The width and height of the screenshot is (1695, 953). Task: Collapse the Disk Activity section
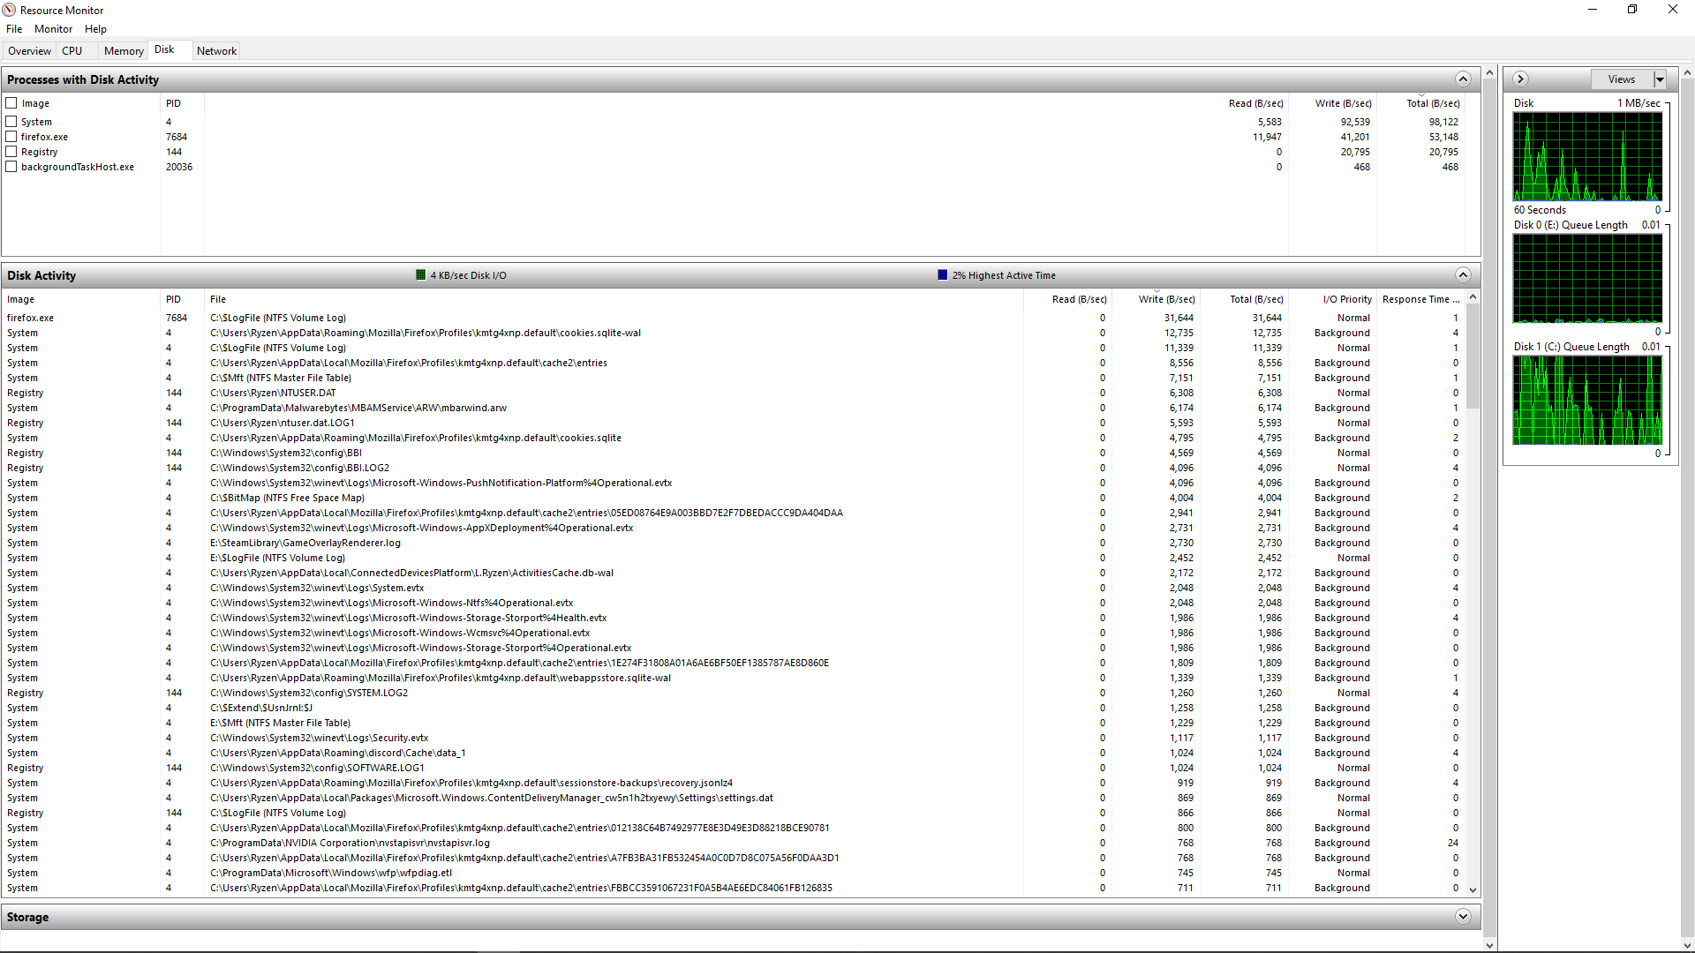1463,275
